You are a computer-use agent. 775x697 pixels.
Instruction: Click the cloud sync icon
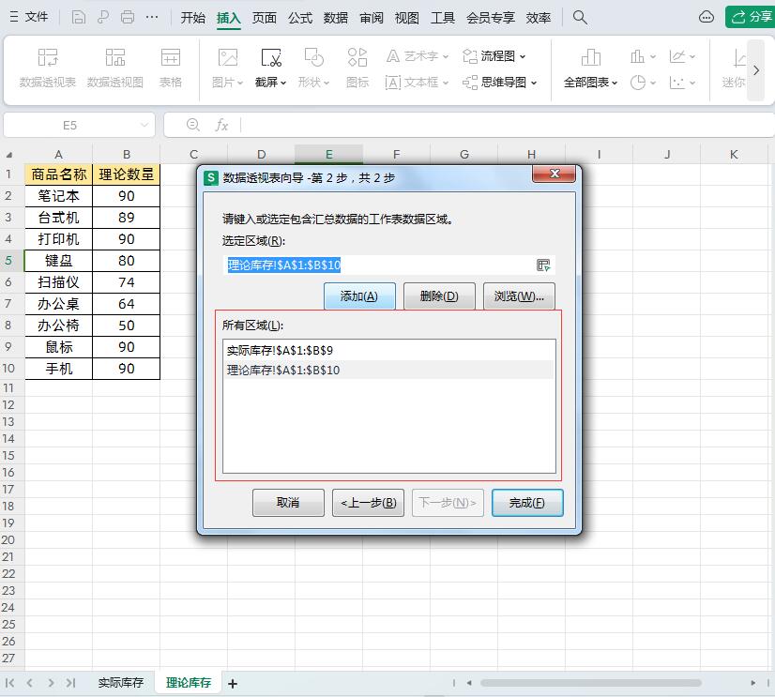[x=707, y=17]
